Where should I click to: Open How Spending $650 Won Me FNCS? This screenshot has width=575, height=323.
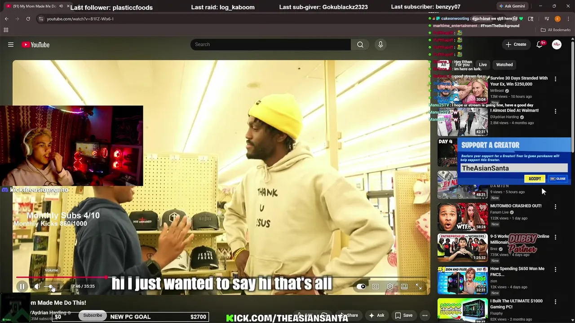tap(463, 280)
